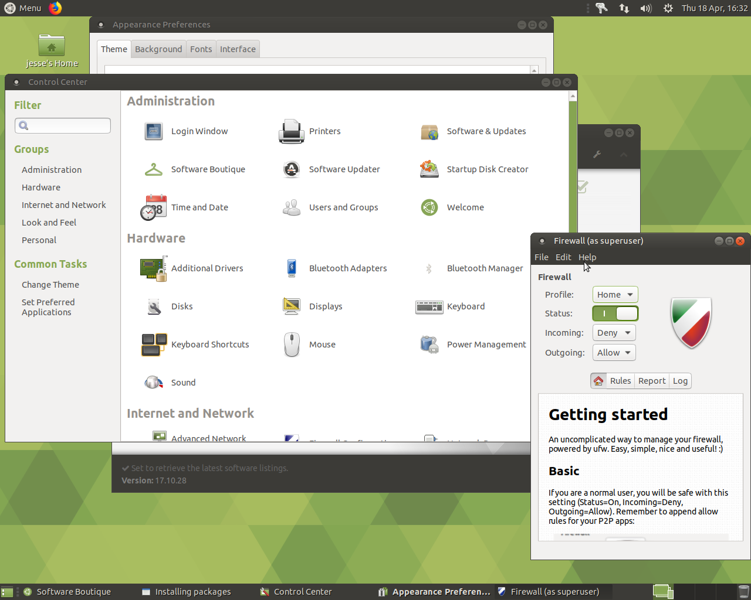
Task: Toggle the Firewall Status switch
Action: click(x=615, y=313)
